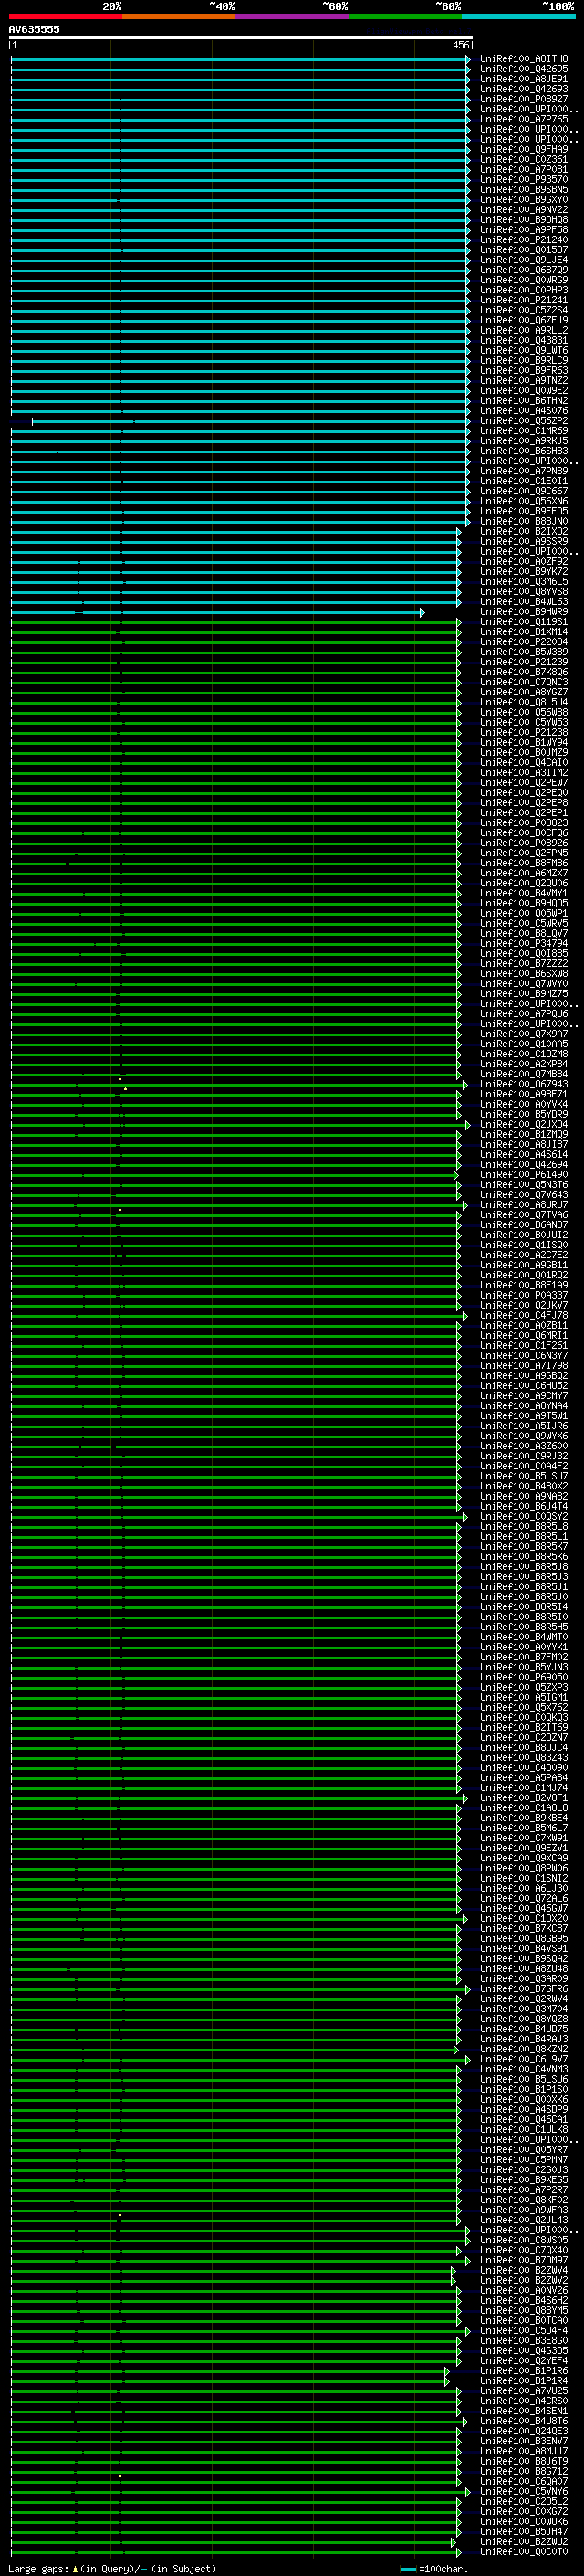Image resolution: width=584 pixels, height=2576 pixels.
Task: Click arrowhead ending the O67943 alignment bar
Action: (x=465, y=1085)
